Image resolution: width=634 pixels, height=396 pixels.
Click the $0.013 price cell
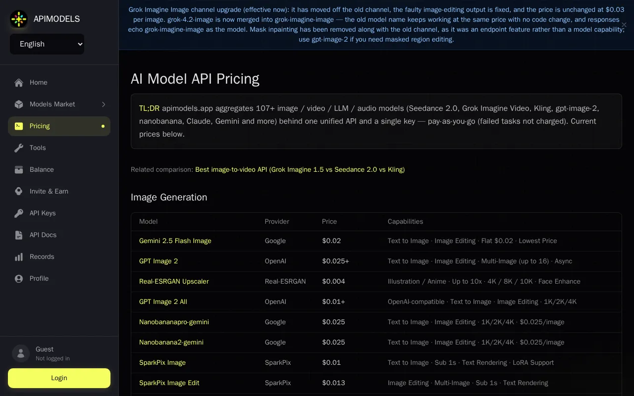click(x=334, y=383)
